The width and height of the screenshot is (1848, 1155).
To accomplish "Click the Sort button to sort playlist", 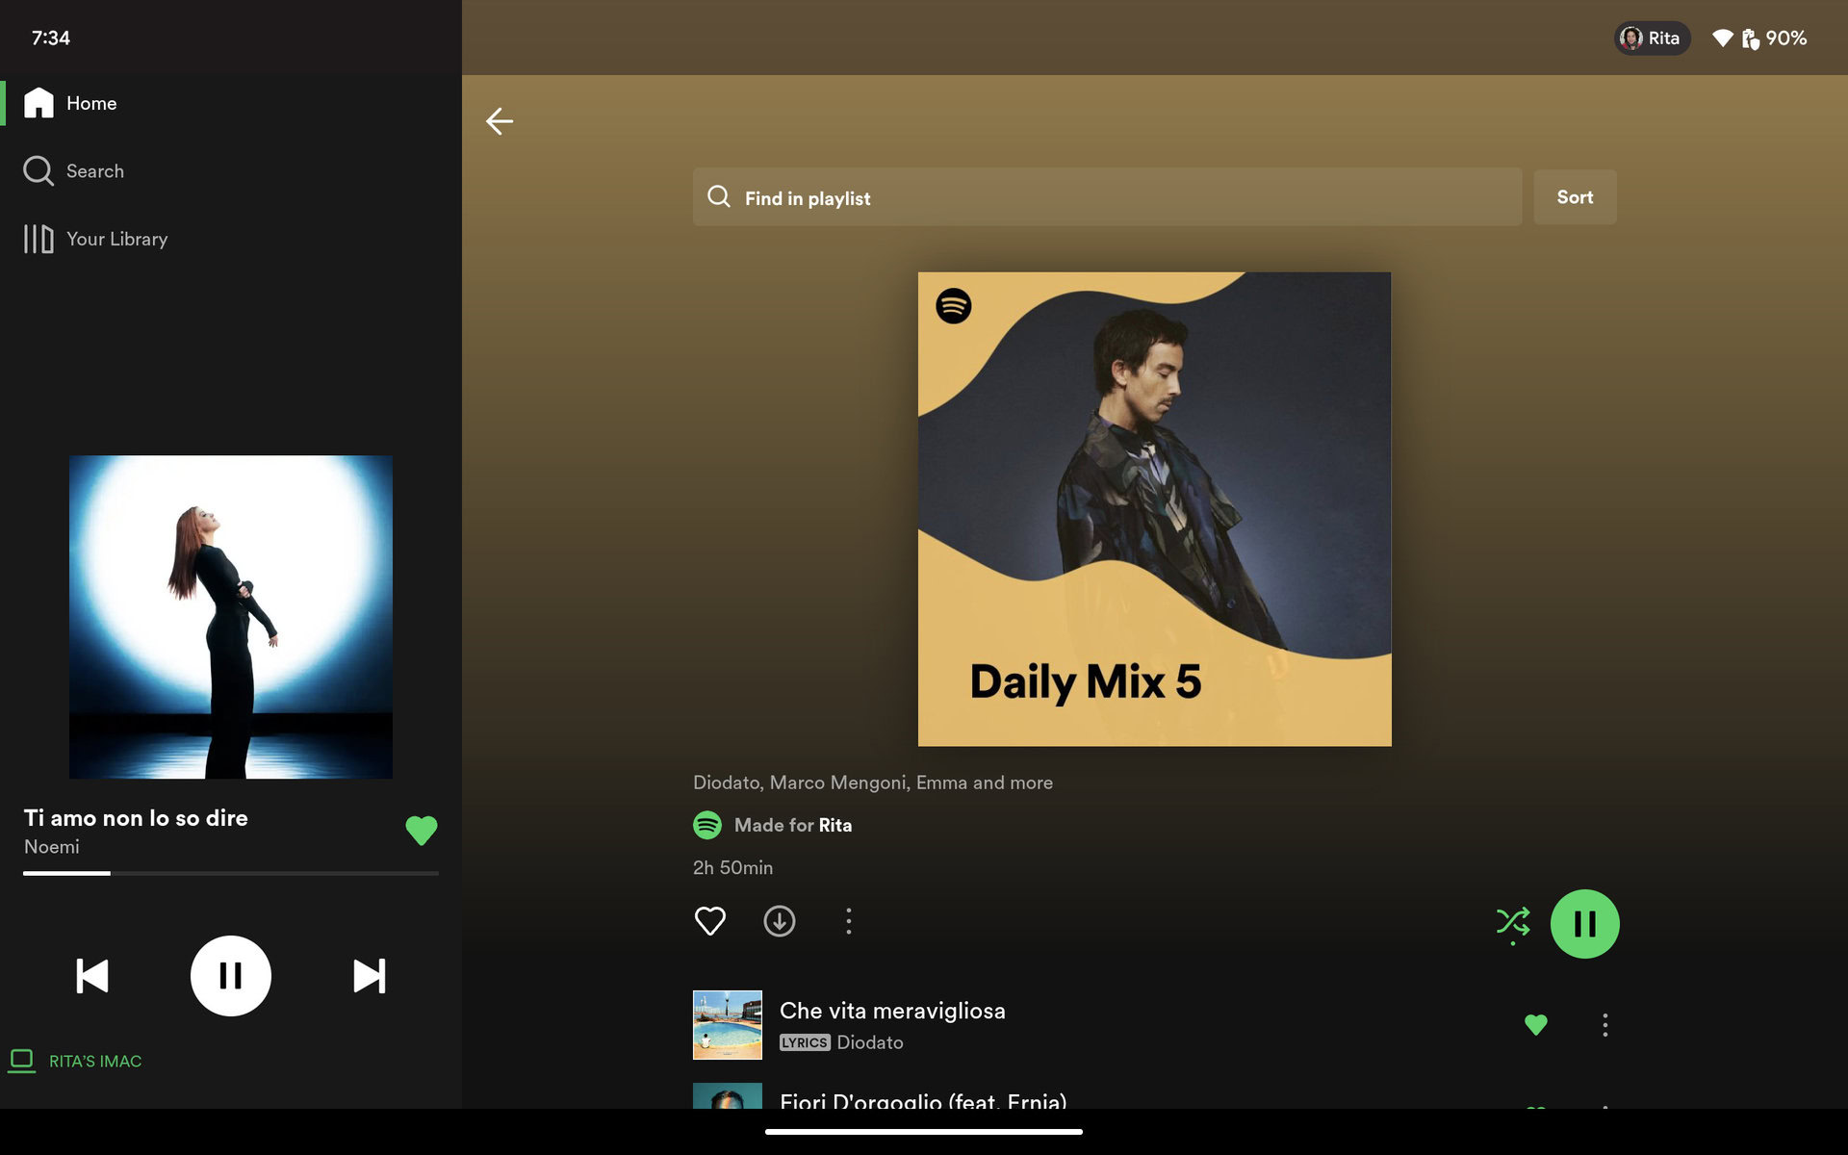I will [1576, 197].
